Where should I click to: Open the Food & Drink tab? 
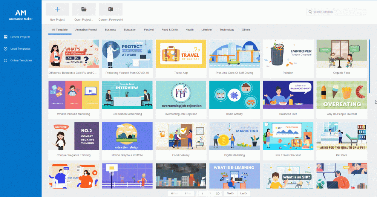[x=170, y=30]
